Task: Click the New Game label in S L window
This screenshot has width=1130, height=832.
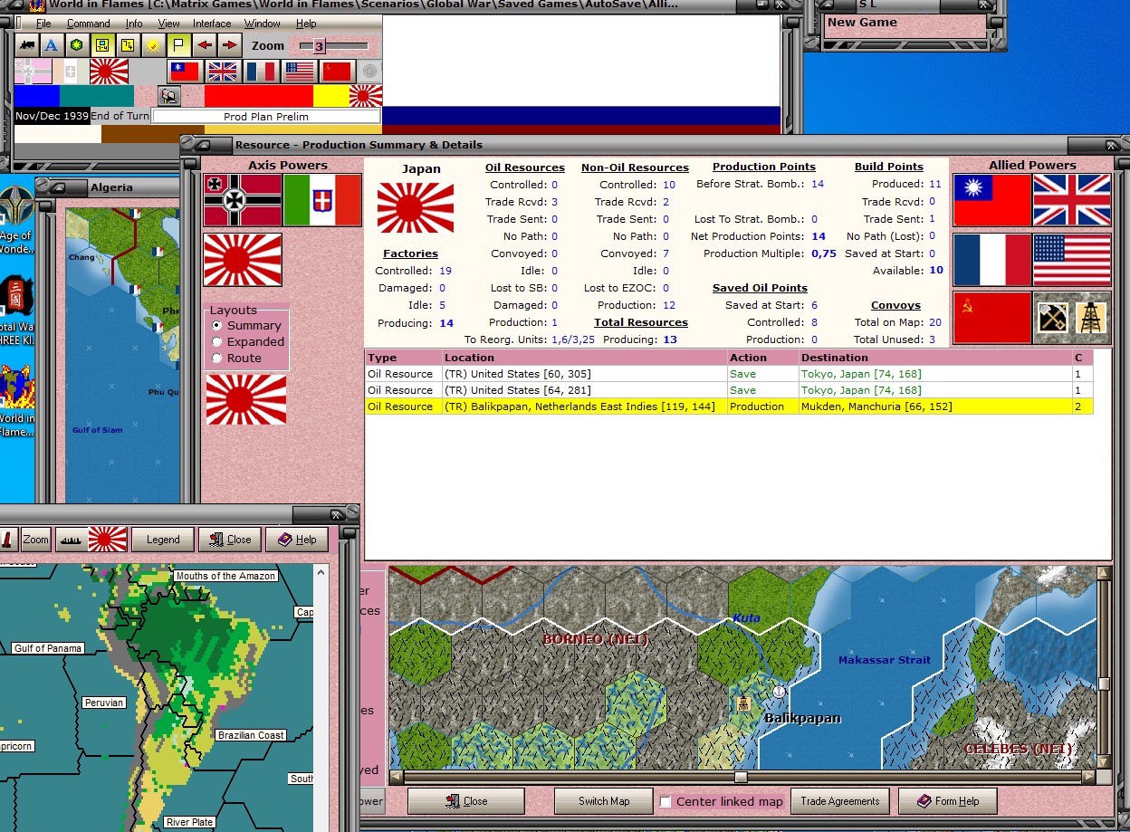Action: pyautogui.click(x=862, y=23)
